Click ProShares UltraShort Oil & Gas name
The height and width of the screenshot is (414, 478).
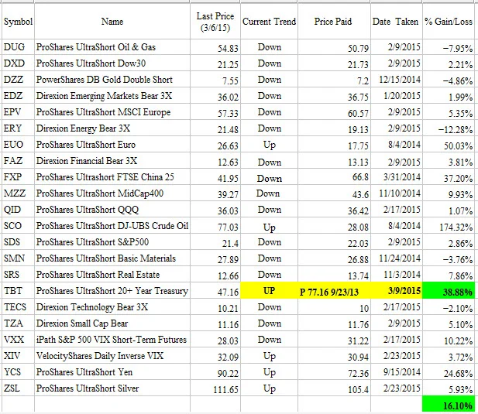[96, 47]
